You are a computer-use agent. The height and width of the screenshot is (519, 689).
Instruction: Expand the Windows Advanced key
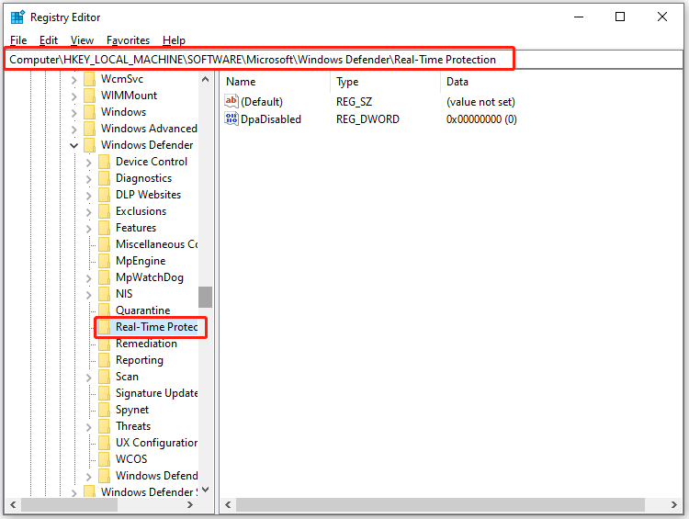73,130
